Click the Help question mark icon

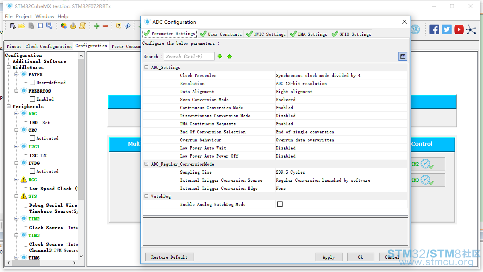tap(119, 26)
